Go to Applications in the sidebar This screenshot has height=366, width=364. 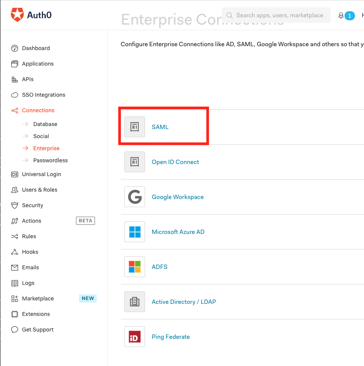tap(38, 64)
